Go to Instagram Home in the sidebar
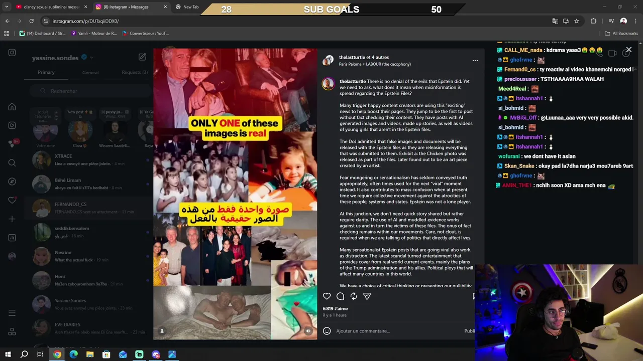This screenshot has width=643, height=361. tap(12, 107)
